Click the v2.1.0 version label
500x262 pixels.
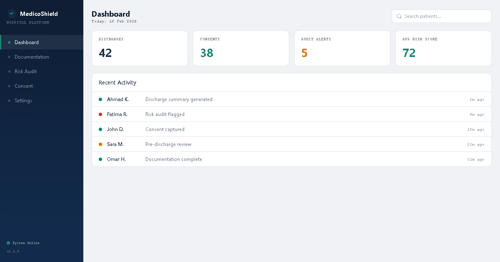[x=13, y=251]
